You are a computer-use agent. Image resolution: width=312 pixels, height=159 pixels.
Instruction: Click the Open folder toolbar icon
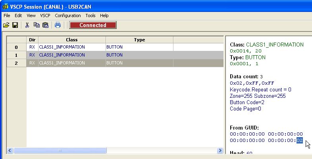[6, 25]
